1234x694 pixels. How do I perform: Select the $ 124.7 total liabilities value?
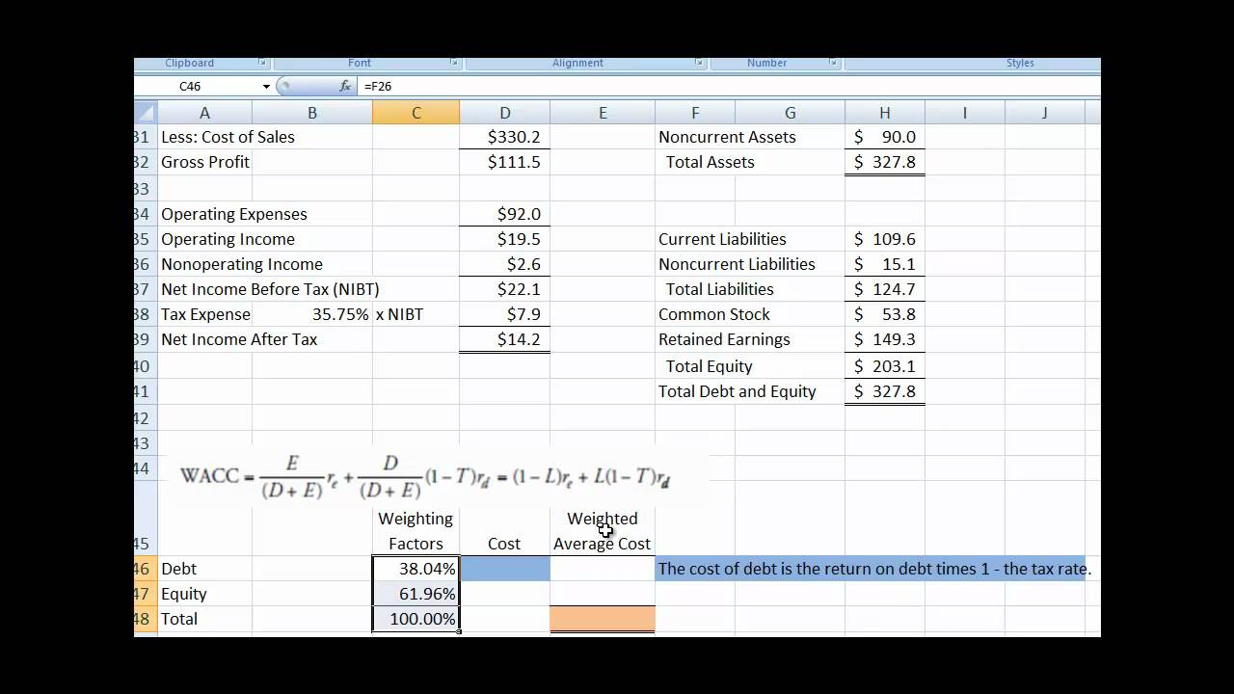point(884,289)
